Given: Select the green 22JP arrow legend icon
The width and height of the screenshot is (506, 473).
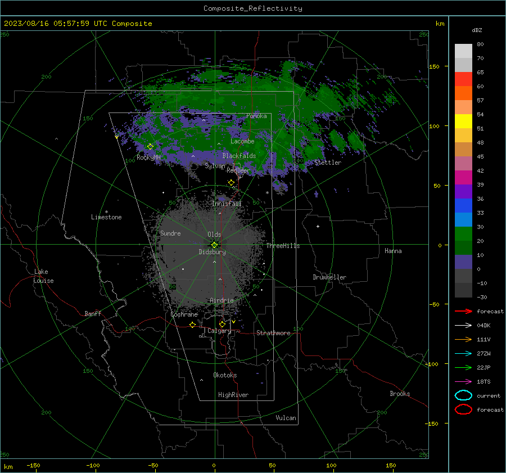Looking at the screenshot, I should click(463, 367).
